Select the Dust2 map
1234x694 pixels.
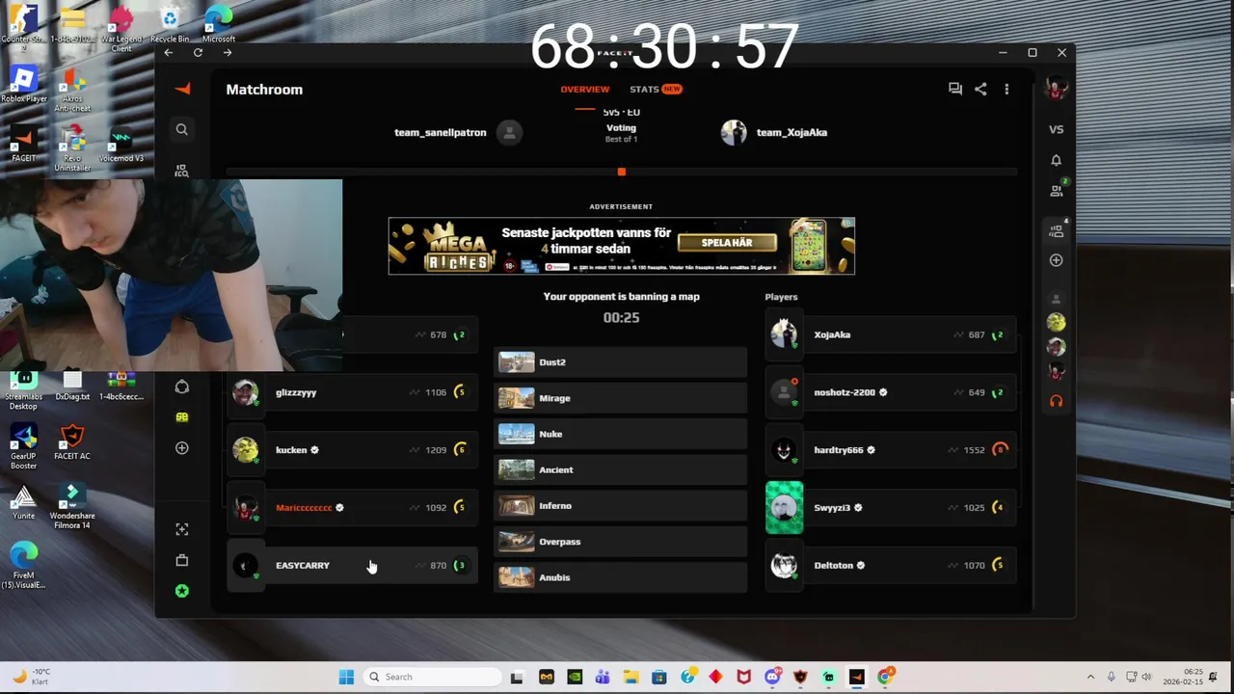coord(621,362)
